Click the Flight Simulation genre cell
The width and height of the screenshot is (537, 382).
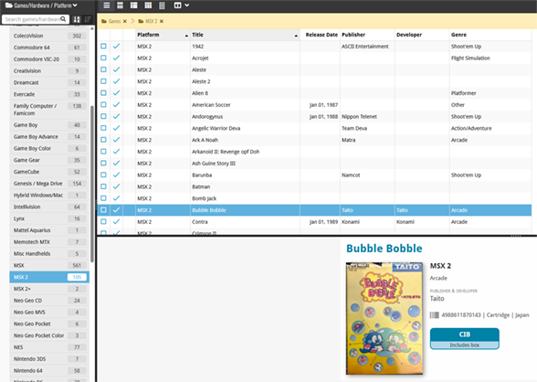(x=490, y=58)
